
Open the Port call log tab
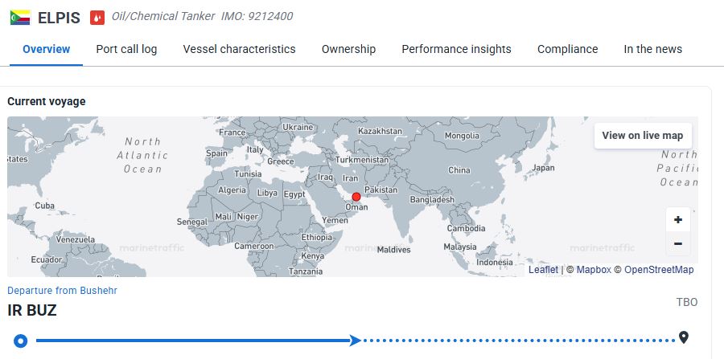(x=126, y=49)
